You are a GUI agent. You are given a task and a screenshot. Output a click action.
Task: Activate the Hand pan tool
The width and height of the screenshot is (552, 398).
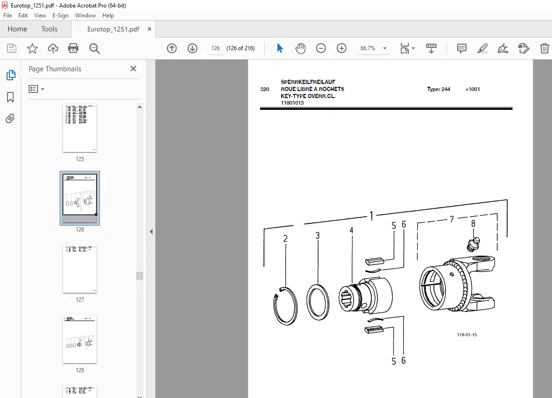tap(300, 48)
